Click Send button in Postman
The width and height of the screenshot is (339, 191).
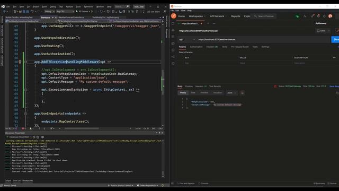335,39
